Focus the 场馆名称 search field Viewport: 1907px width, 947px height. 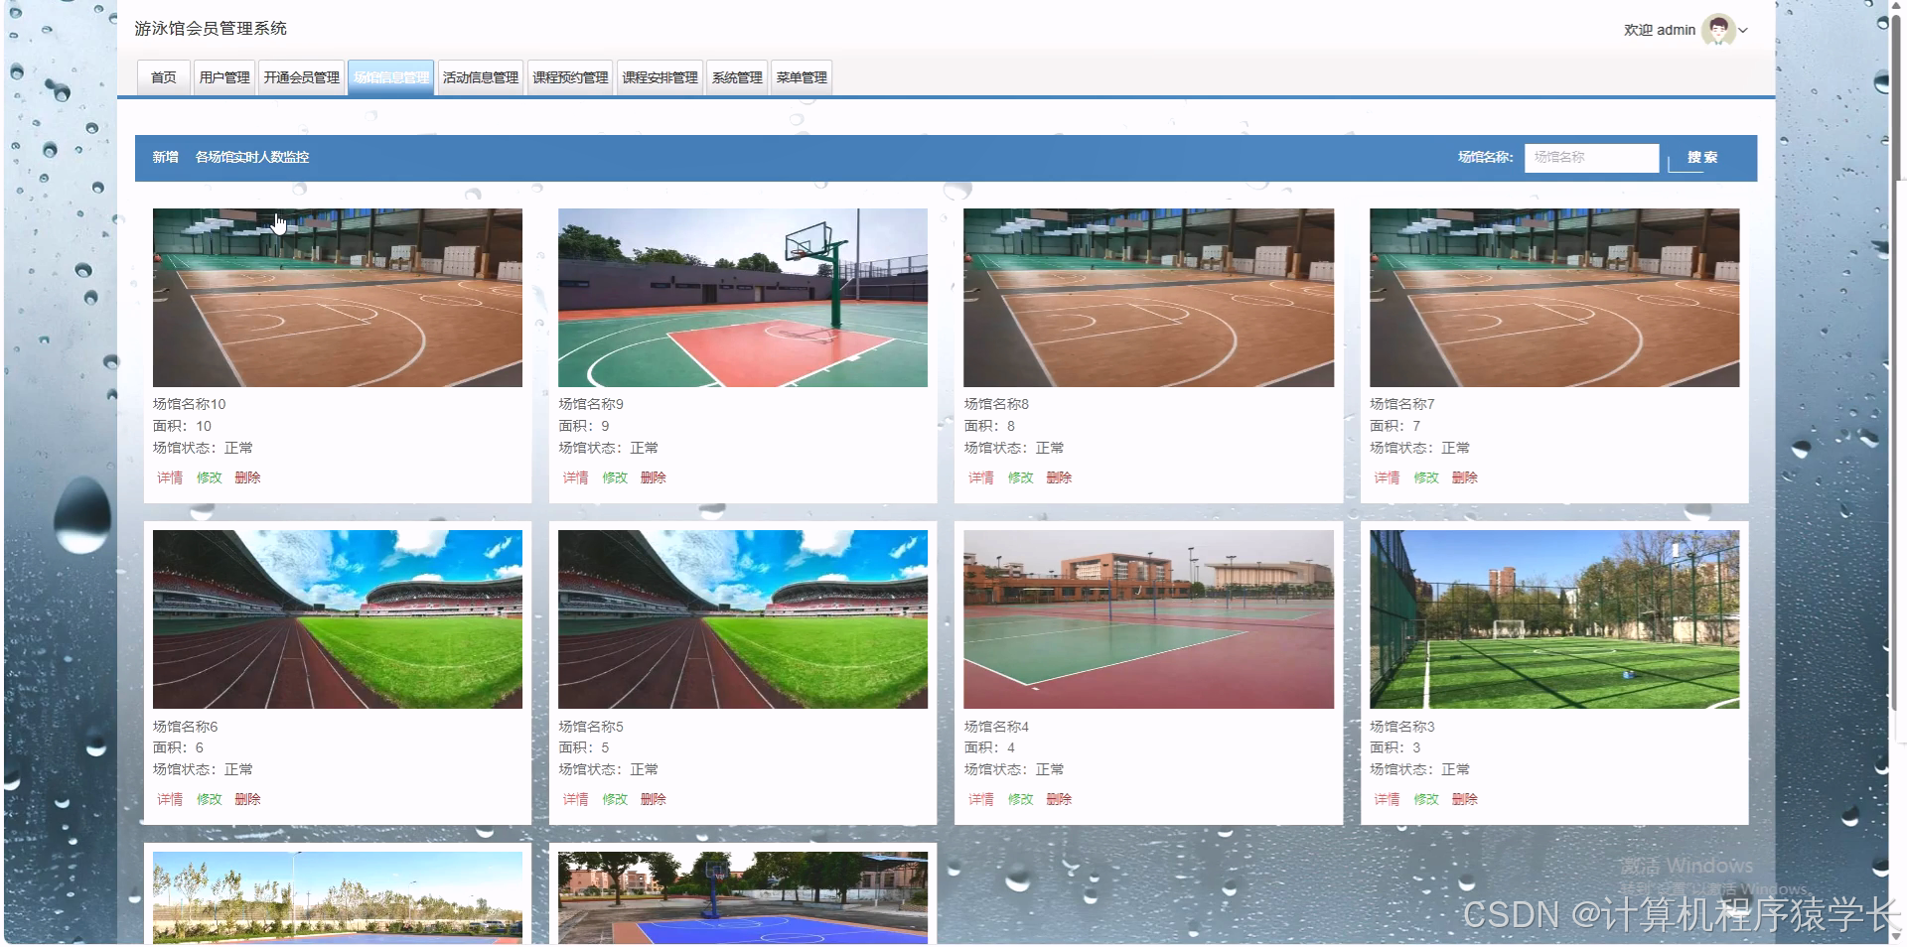1591,157
